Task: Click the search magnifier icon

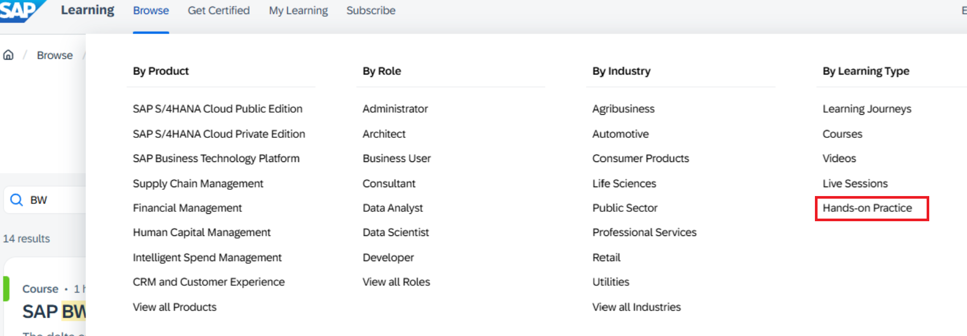Action: click(17, 200)
